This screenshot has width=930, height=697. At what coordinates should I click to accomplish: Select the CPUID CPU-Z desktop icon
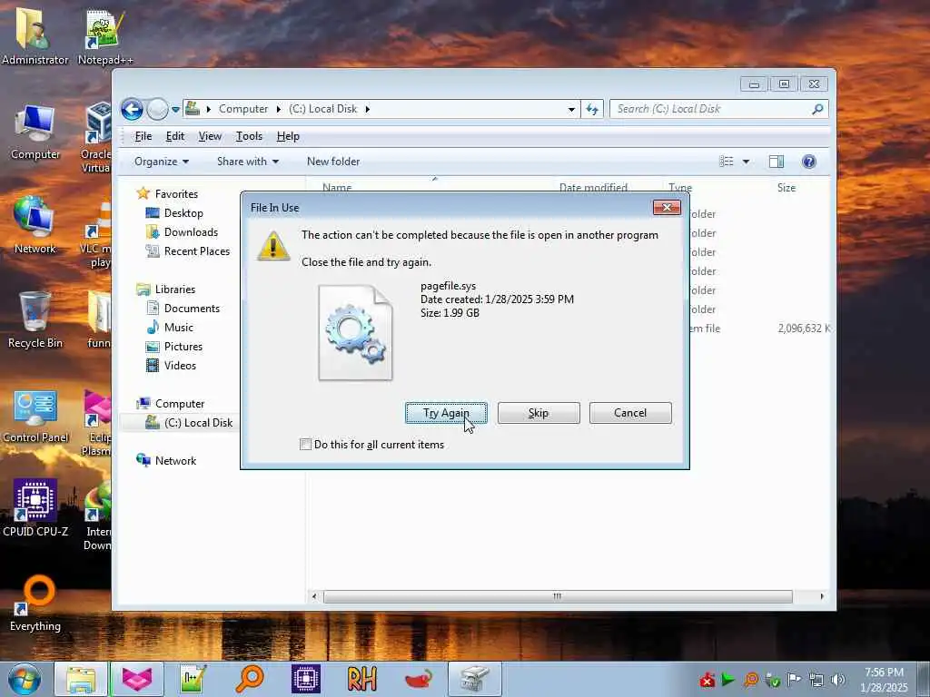(x=35, y=508)
